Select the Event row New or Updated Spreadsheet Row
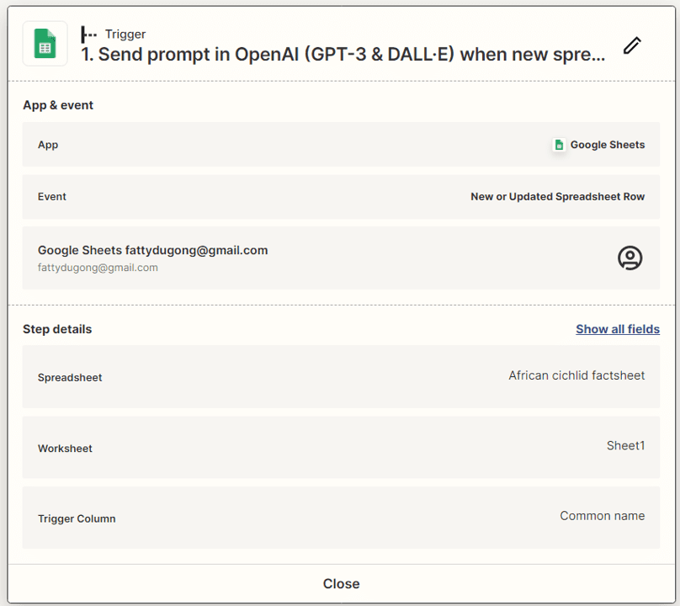680x606 pixels. coord(342,196)
